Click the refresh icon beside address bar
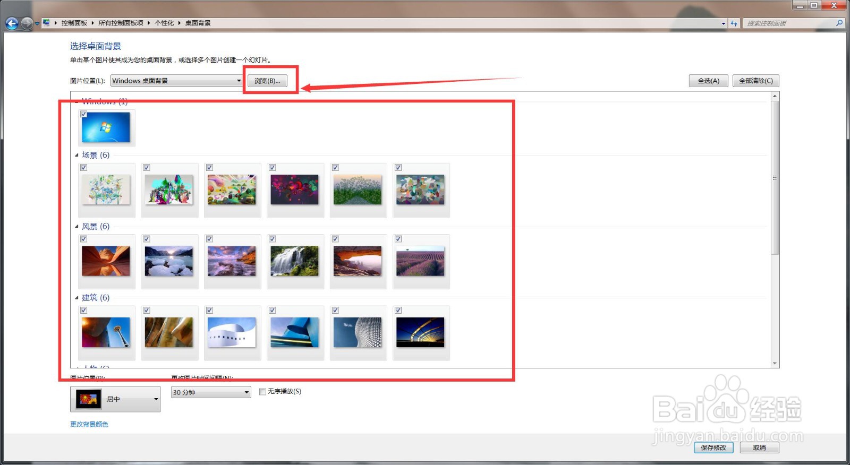Screen dimensions: 850x465 tap(734, 23)
